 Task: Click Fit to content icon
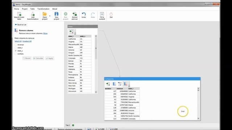(x=102, y=14)
